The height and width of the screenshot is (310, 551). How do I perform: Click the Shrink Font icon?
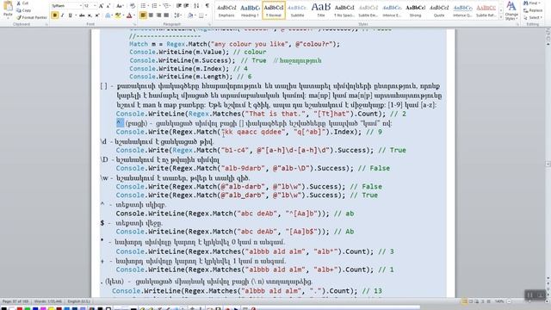(x=108, y=6)
